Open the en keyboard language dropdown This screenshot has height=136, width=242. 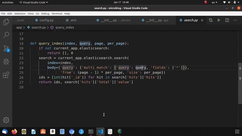tap(214, 3)
